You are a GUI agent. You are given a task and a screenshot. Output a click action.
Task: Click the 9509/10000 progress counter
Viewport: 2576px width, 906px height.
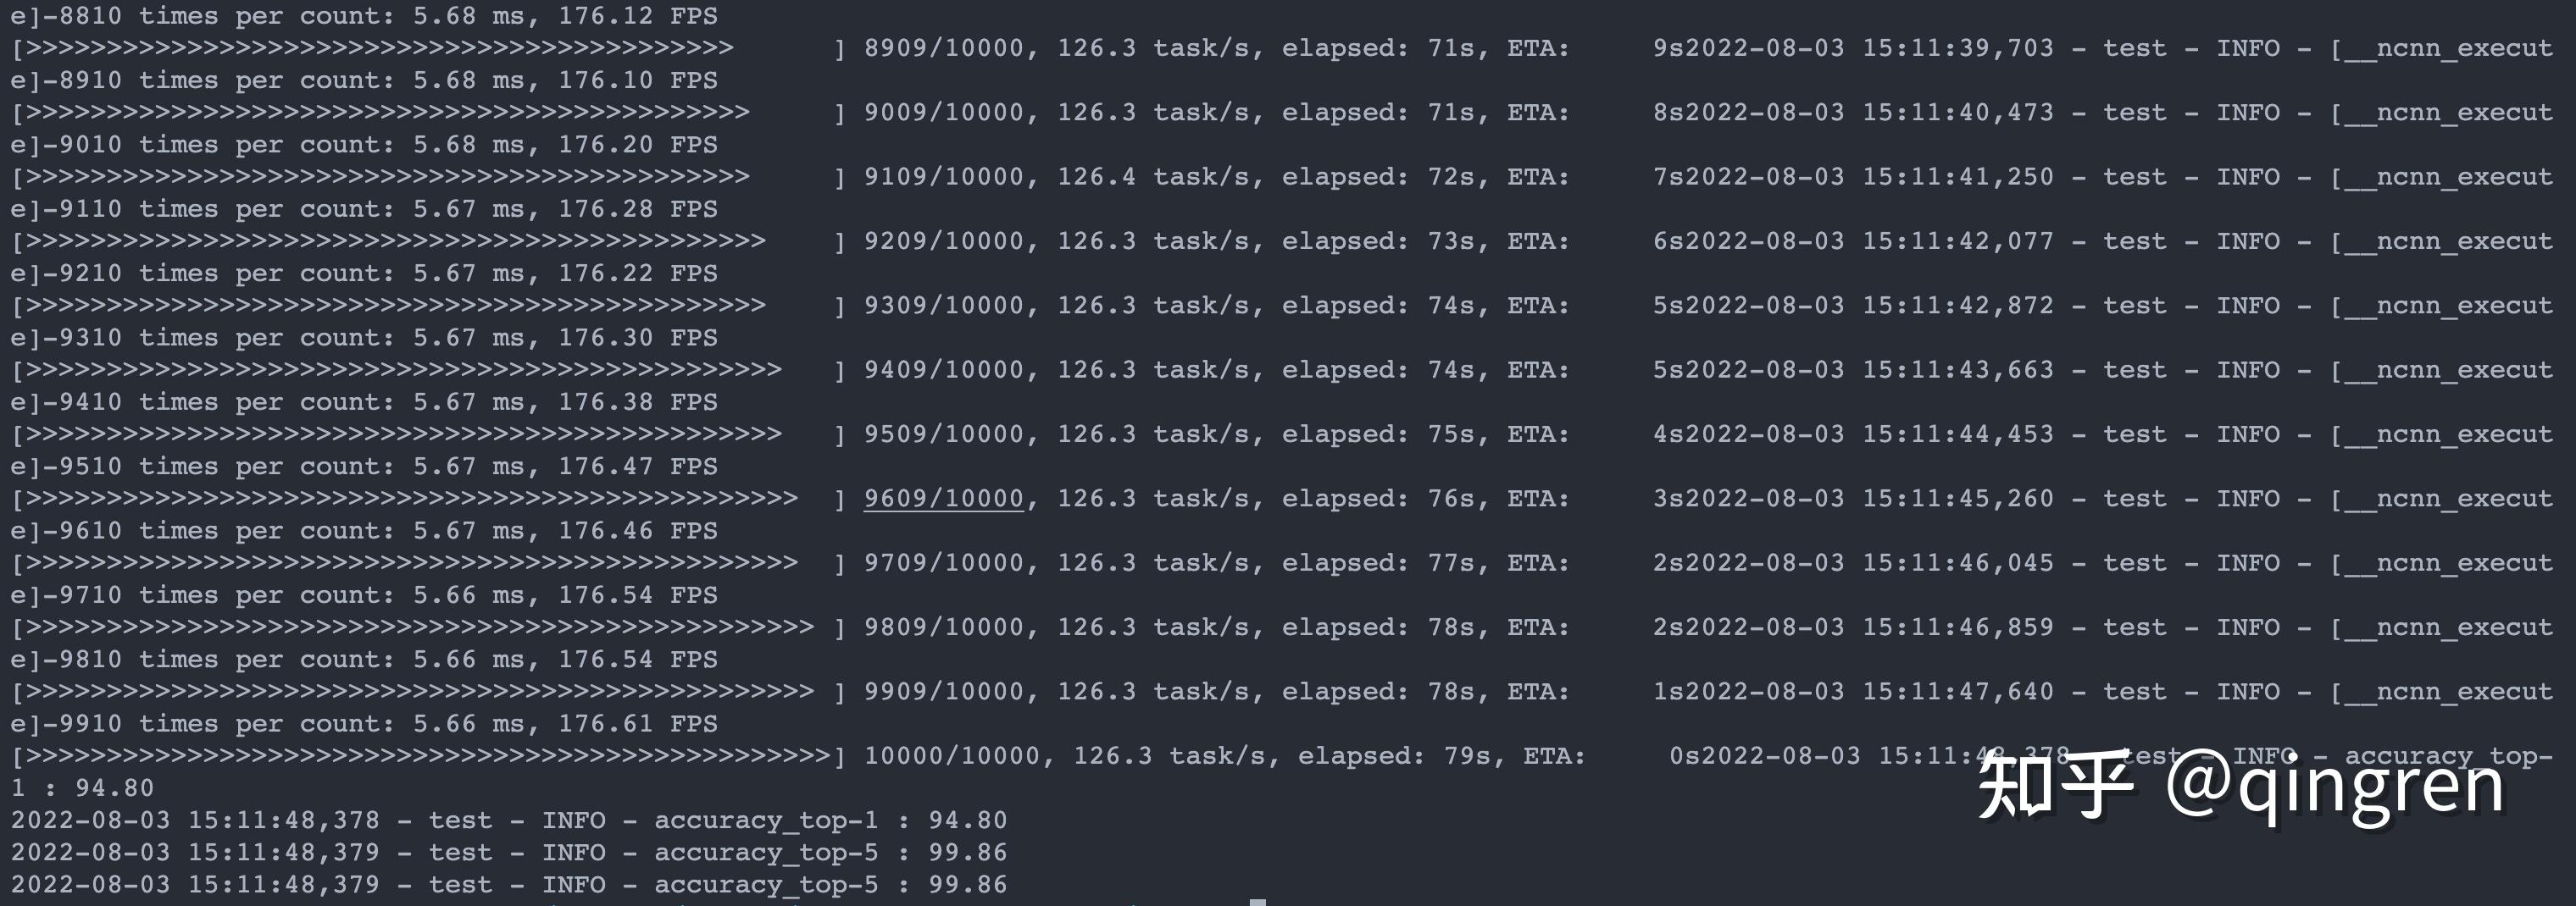(944, 434)
